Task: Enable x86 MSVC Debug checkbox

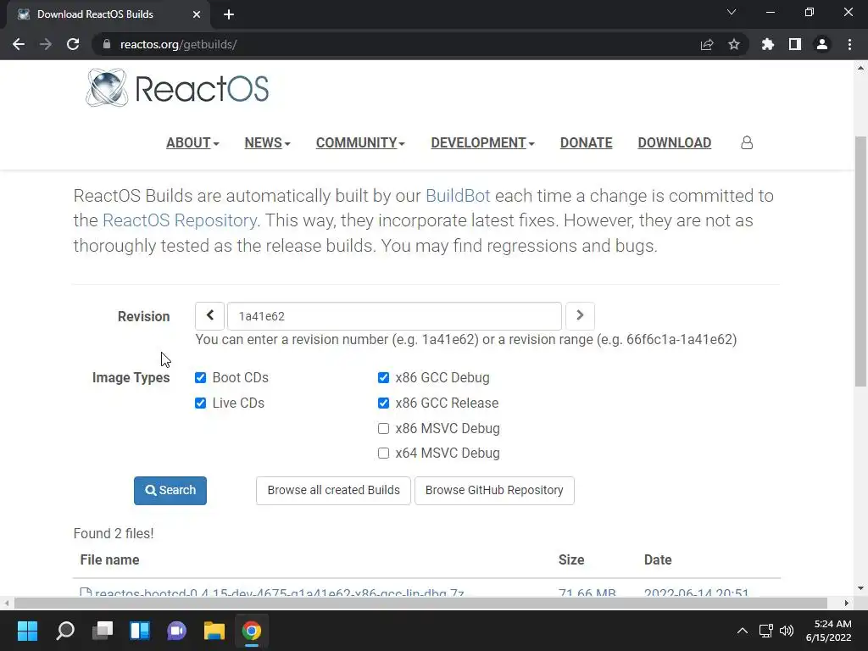Action: 383,428
